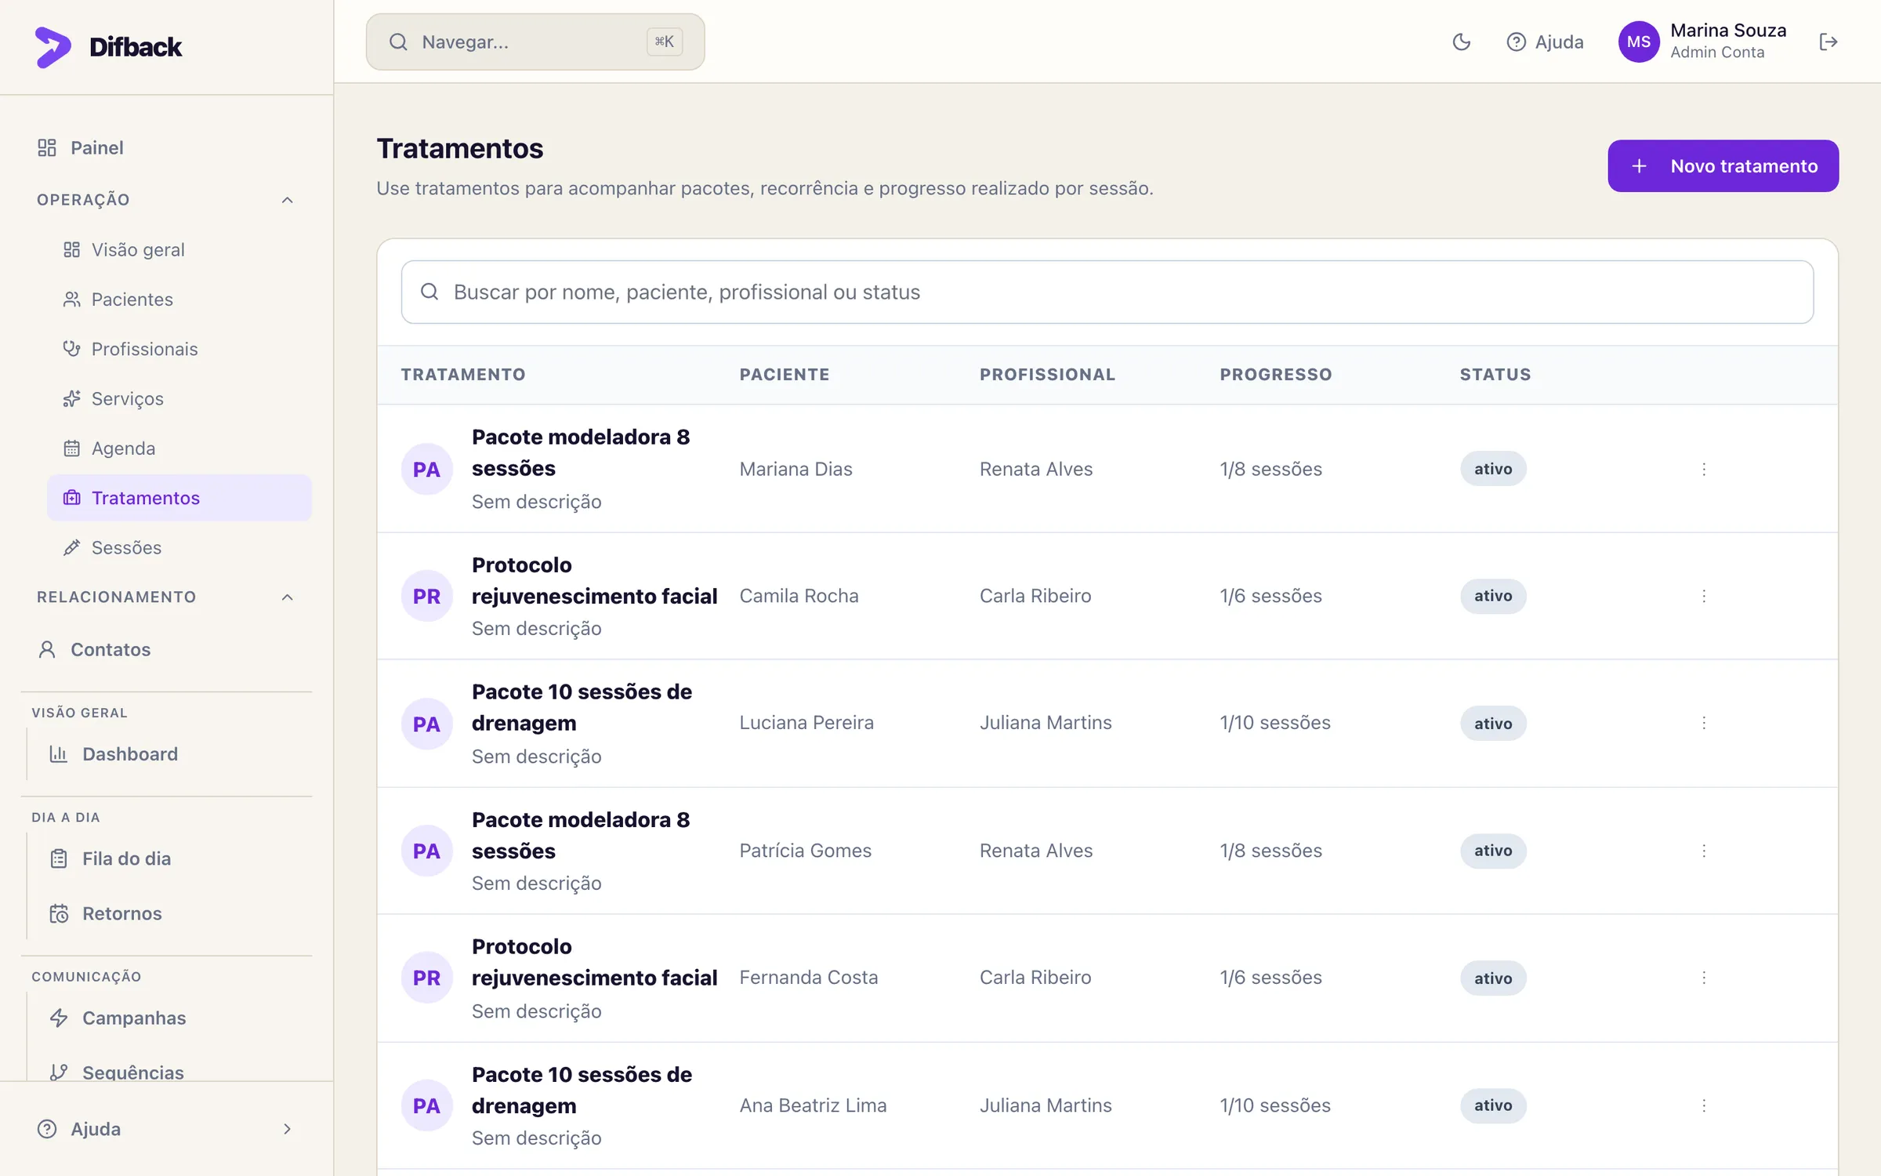Screen dimensions: 1881x1176
Task: Open row menu for Ana Beatriz Lima treatment
Action: (x=1704, y=1105)
